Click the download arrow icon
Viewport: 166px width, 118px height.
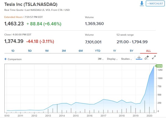(142, 3)
